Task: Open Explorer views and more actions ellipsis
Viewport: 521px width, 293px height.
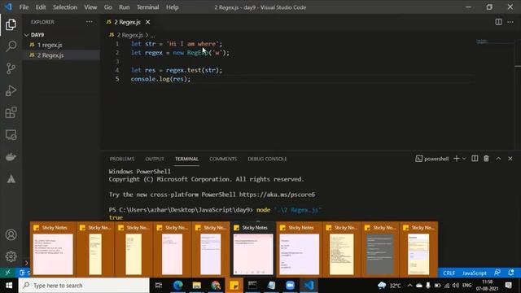Action: coord(89,22)
